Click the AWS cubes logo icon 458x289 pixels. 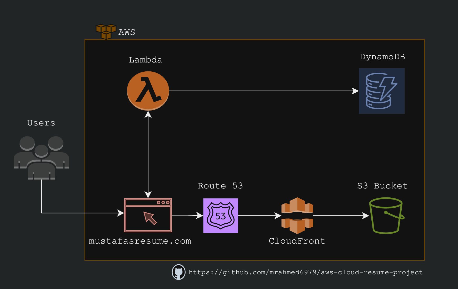[106, 31]
